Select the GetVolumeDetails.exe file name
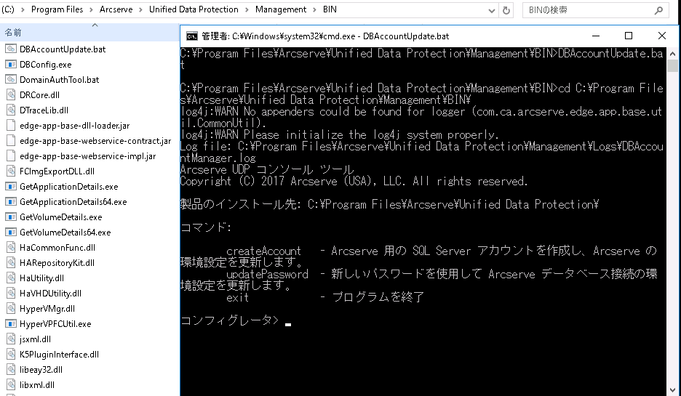The image size is (681, 396). (x=61, y=217)
